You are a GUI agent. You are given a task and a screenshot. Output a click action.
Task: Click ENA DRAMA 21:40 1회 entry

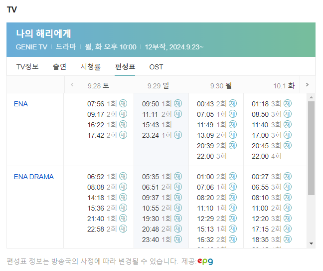click(107, 219)
